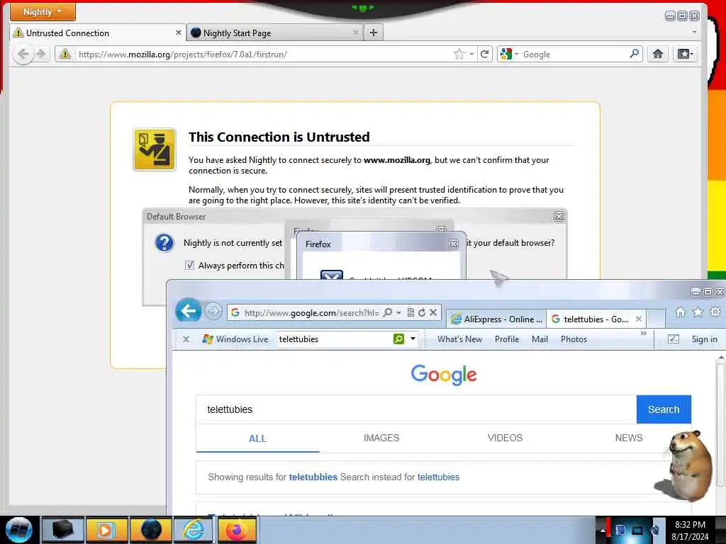Expand the Windows Live toolbar overflow chevrons
This screenshot has height=544, width=726.
(x=644, y=333)
